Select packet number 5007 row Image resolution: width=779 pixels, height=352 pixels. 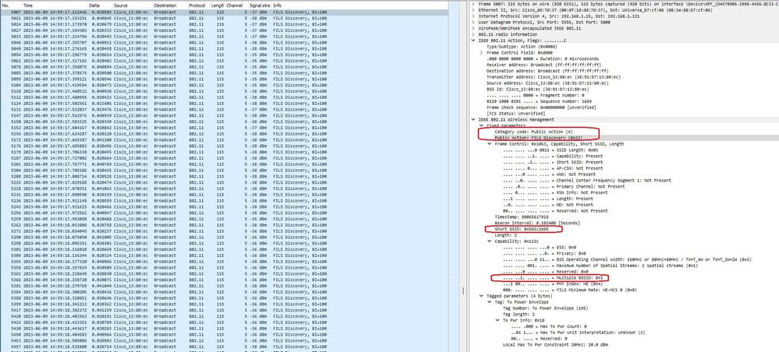point(224,12)
